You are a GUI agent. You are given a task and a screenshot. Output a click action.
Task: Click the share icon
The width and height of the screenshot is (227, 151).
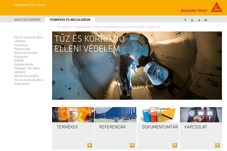point(199,20)
